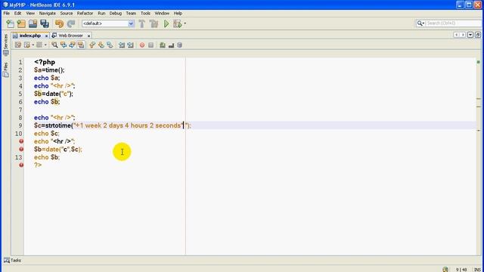Click in the Search (Ctrl+I) field
The image size is (484, 272).
click(454, 23)
